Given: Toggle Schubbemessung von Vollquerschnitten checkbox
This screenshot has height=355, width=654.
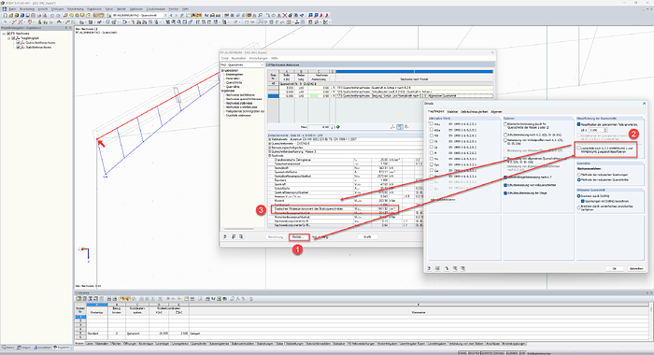Looking at the screenshot, I should (505, 185).
